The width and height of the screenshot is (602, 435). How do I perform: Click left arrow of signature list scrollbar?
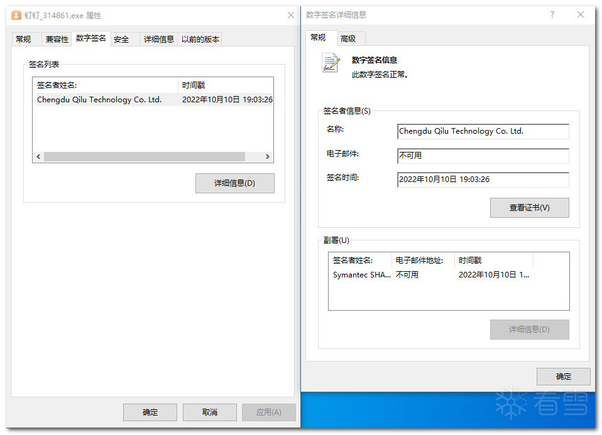(x=38, y=156)
